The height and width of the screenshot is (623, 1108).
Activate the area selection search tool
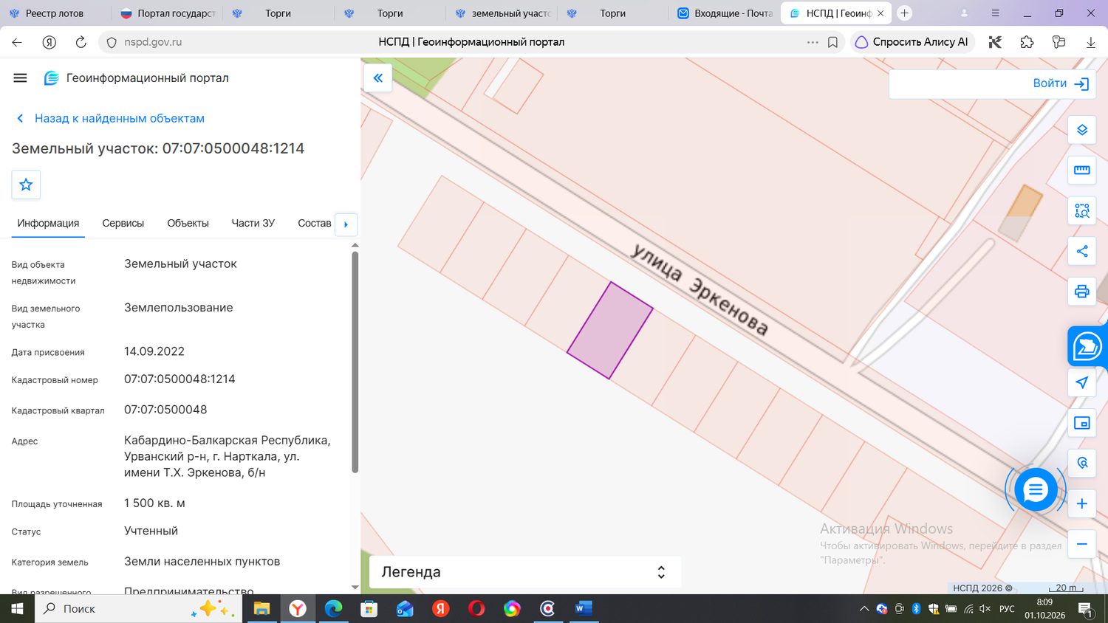[x=1081, y=211]
